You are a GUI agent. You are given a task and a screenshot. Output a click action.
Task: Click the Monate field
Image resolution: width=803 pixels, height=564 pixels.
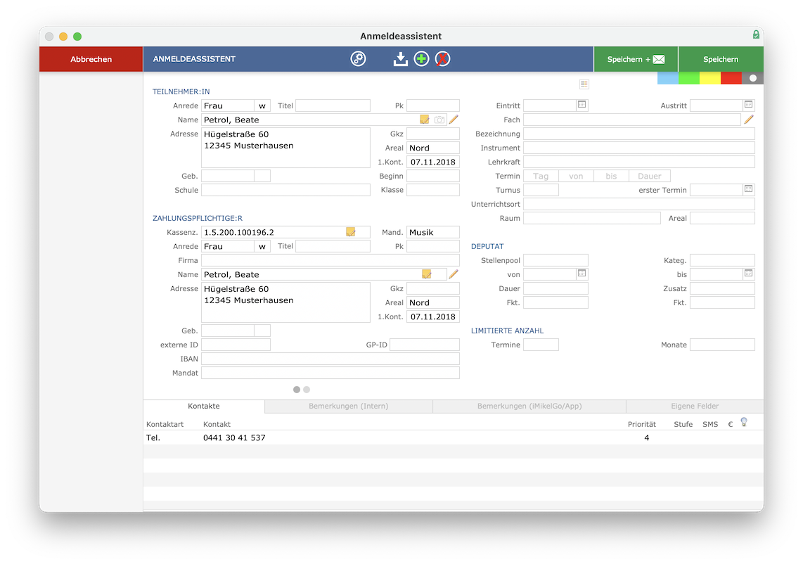[x=722, y=345]
